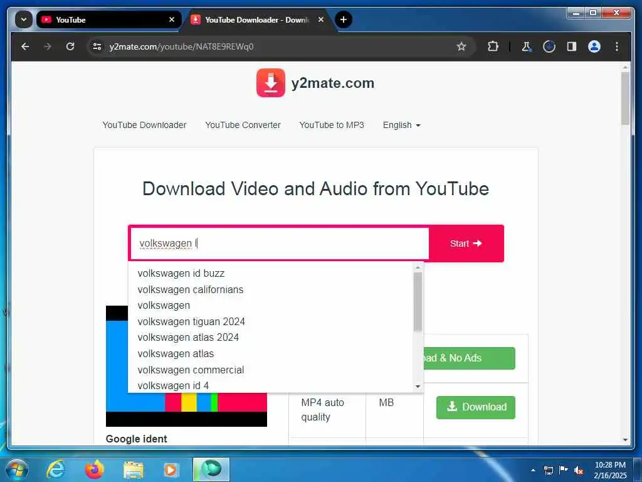This screenshot has height=482, width=642.
Task: Open Windows Start menu orb
Action: 16,469
